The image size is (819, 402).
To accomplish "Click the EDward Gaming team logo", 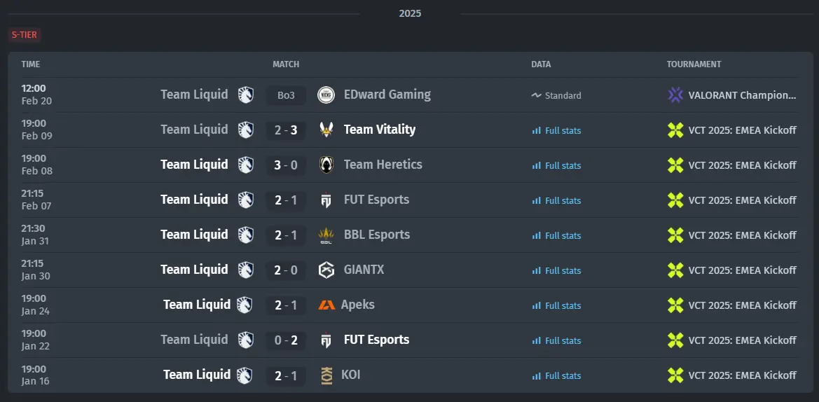I will coord(326,95).
